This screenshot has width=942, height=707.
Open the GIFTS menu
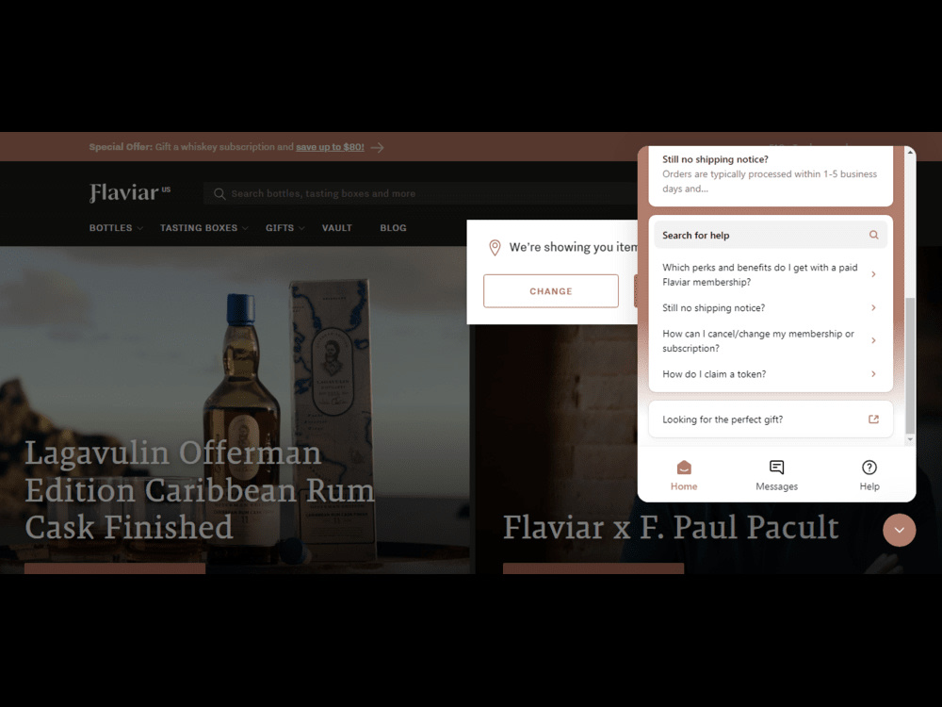coord(280,228)
